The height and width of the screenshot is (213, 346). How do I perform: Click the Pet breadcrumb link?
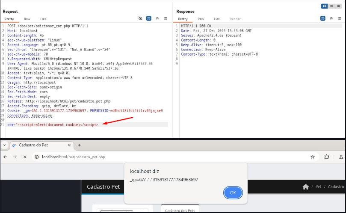point(318,187)
